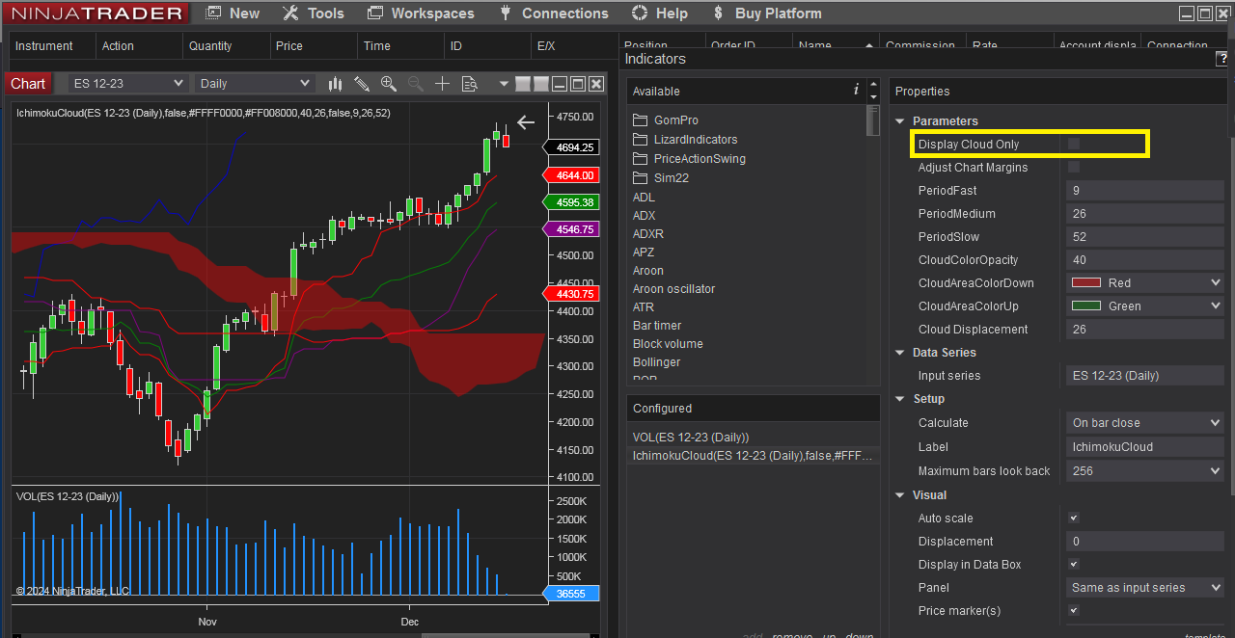Open the Help menu

[660, 13]
